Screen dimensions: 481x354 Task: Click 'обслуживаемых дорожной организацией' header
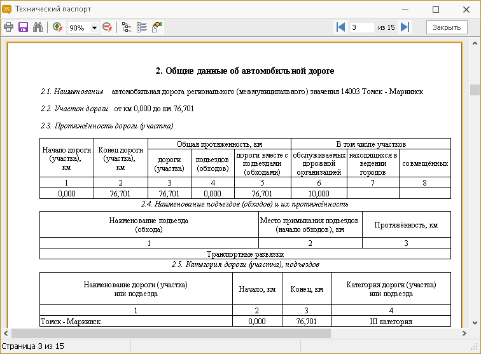point(319,163)
